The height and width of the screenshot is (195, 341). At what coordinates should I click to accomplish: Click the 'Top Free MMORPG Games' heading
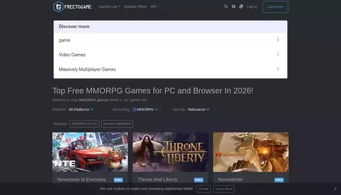(153, 91)
